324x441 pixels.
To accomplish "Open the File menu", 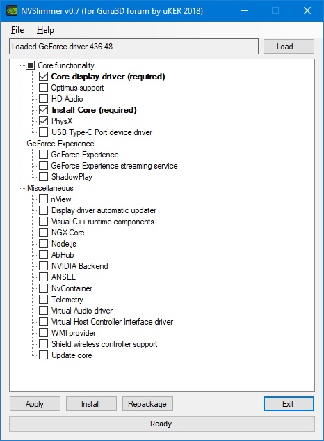I will tap(17, 30).
